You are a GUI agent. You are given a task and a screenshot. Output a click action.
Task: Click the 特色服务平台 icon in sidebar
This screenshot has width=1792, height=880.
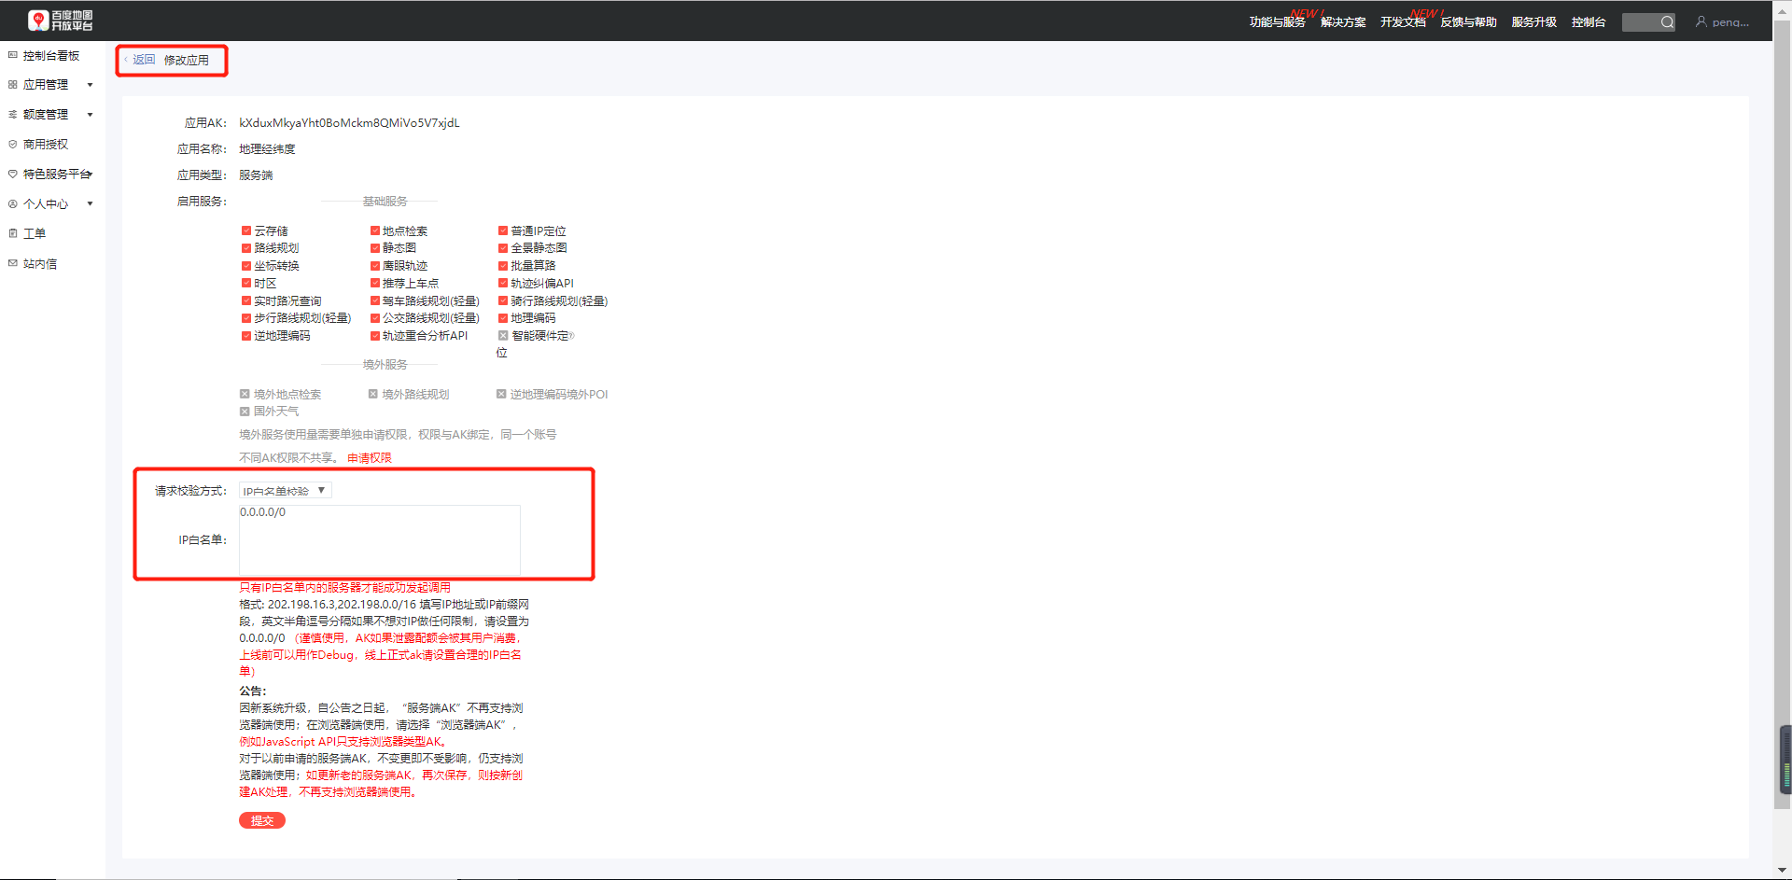pos(13,175)
